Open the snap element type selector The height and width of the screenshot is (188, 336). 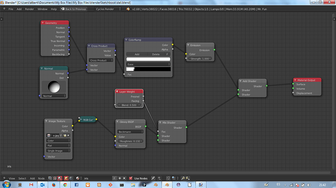175,178
